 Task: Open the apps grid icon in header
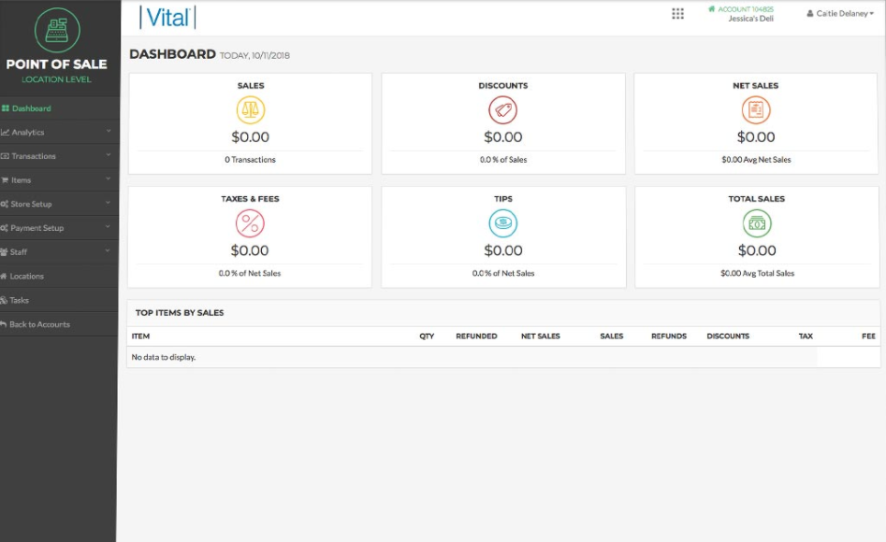tap(678, 14)
